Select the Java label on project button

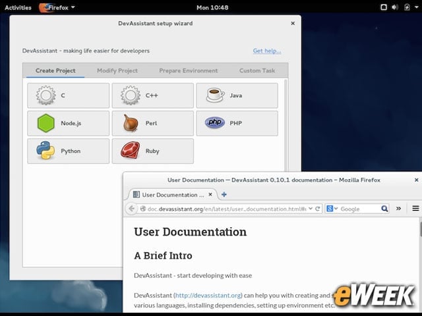[236, 95]
